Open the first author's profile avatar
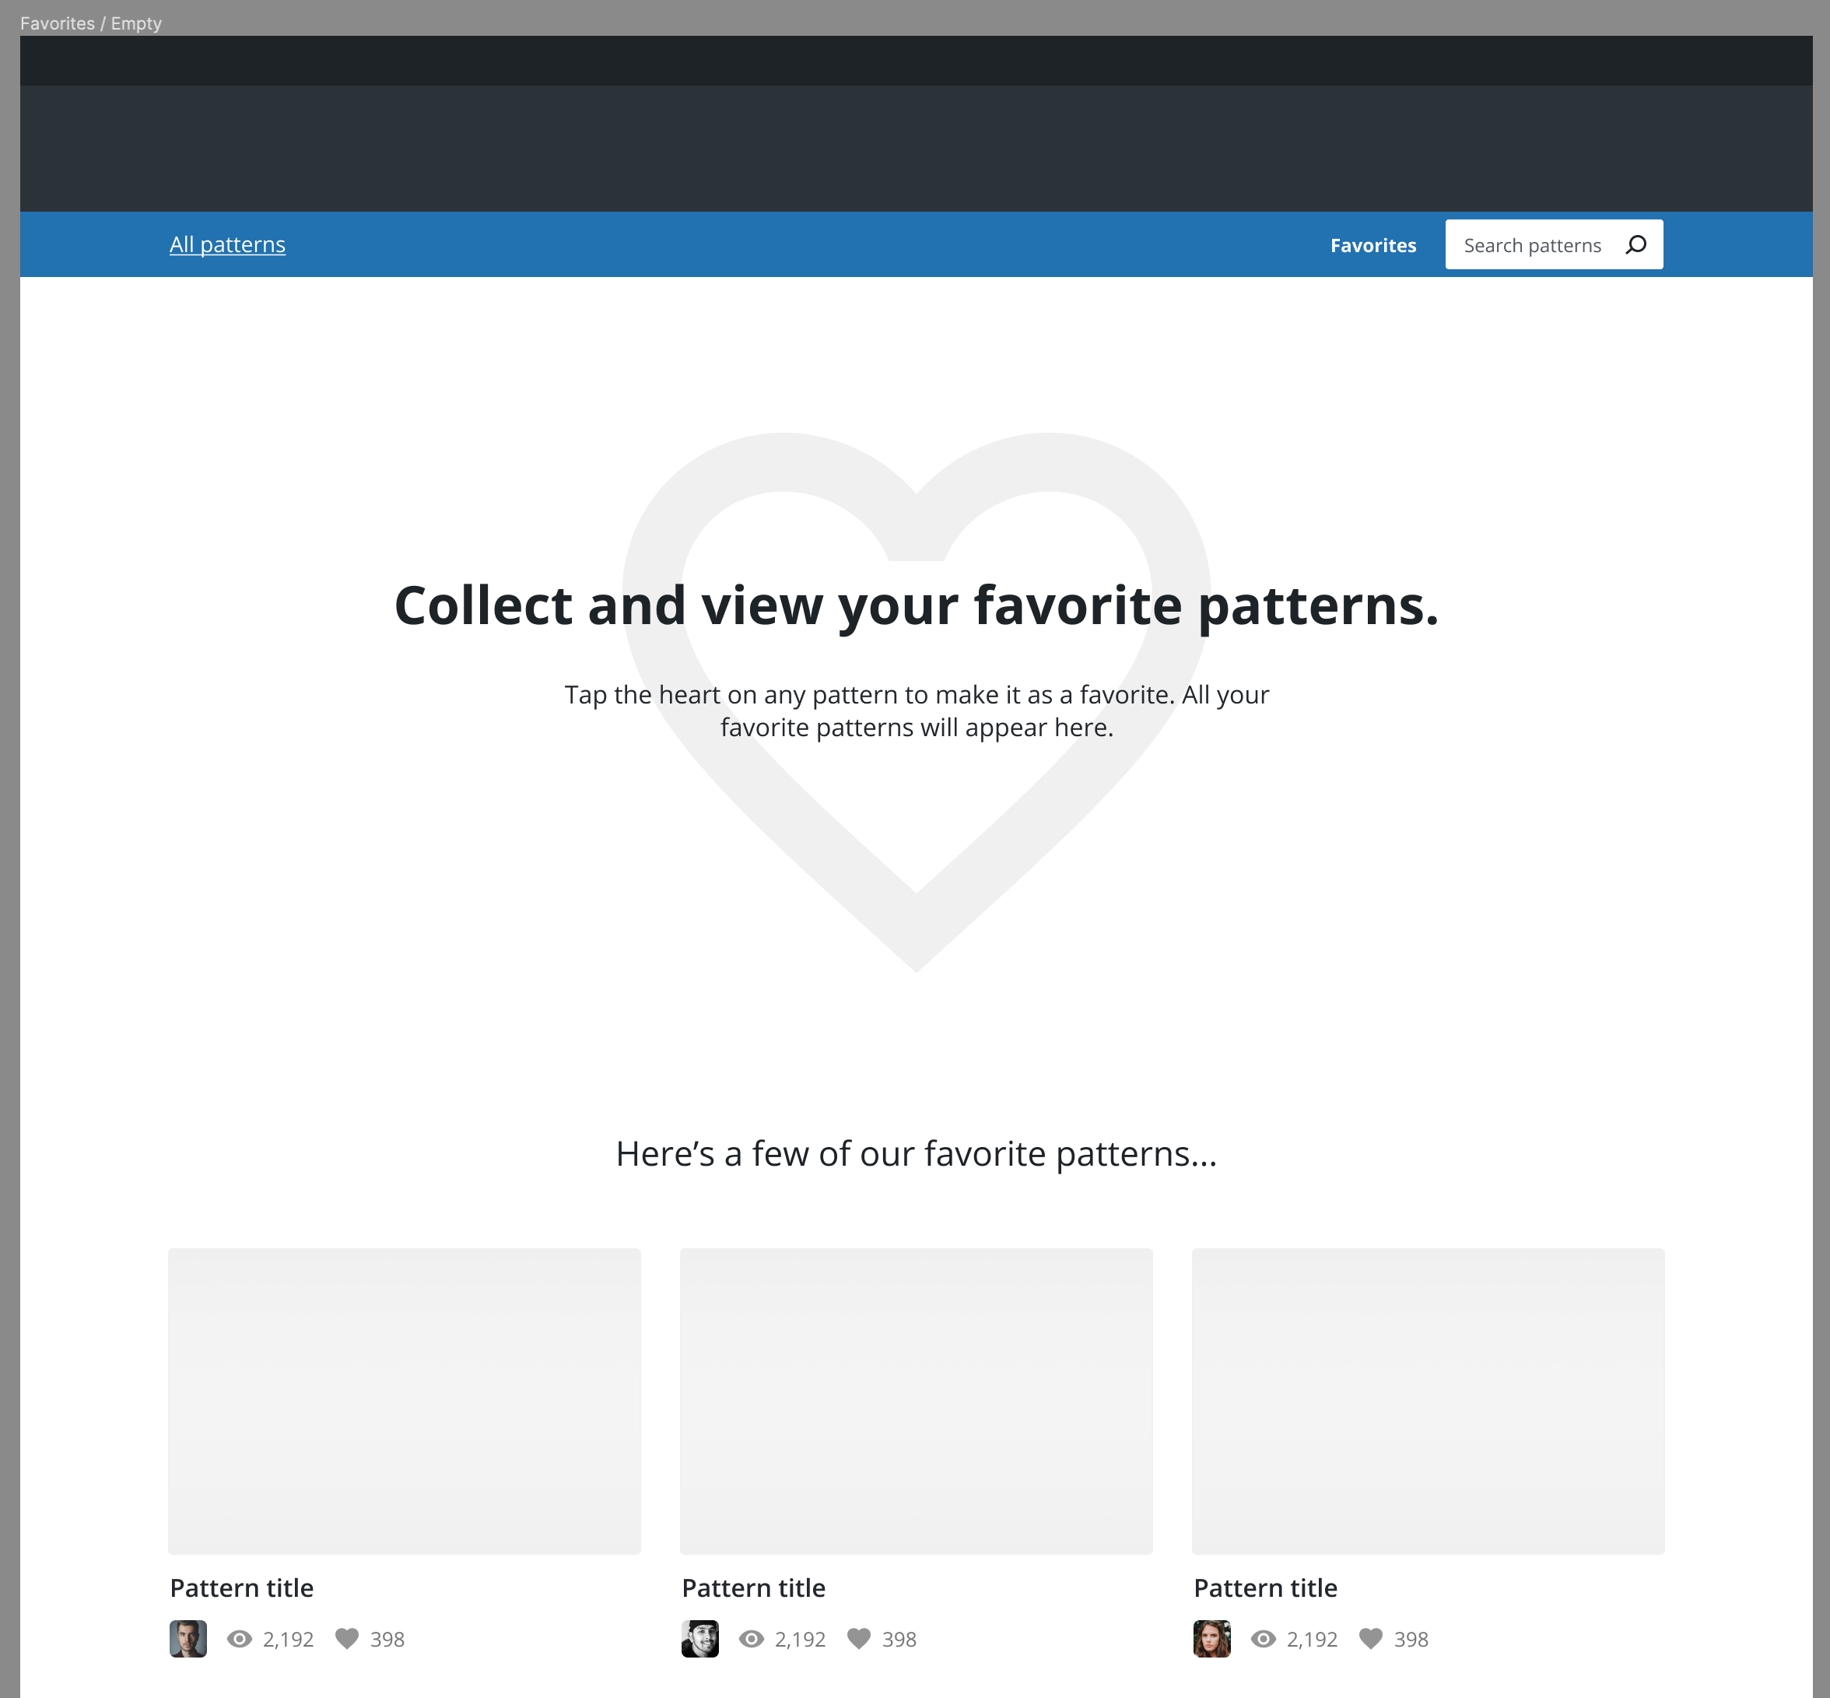This screenshot has height=1698, width=1830. [x=188, y=1639]
